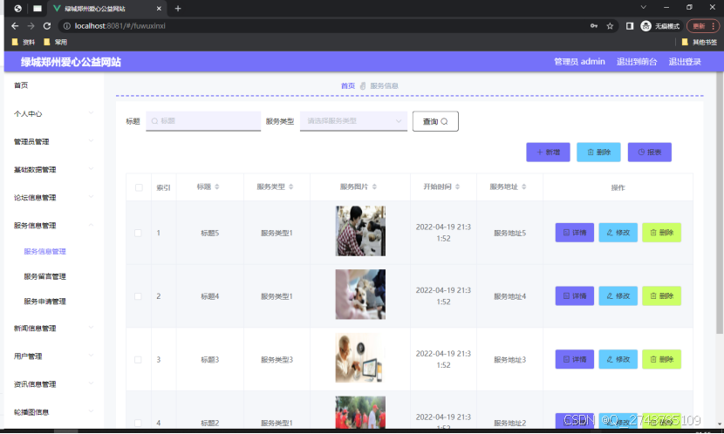Viewport: 724px width, 434px height.
Task: Expand the 资讯信息管理 sidebar menu
Action: point(53,384)
